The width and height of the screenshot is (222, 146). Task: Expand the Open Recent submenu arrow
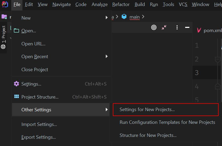(x=107, y=56)
